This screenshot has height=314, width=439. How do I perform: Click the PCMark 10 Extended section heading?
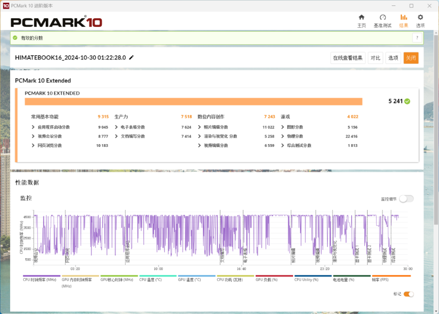pos(43,80)
